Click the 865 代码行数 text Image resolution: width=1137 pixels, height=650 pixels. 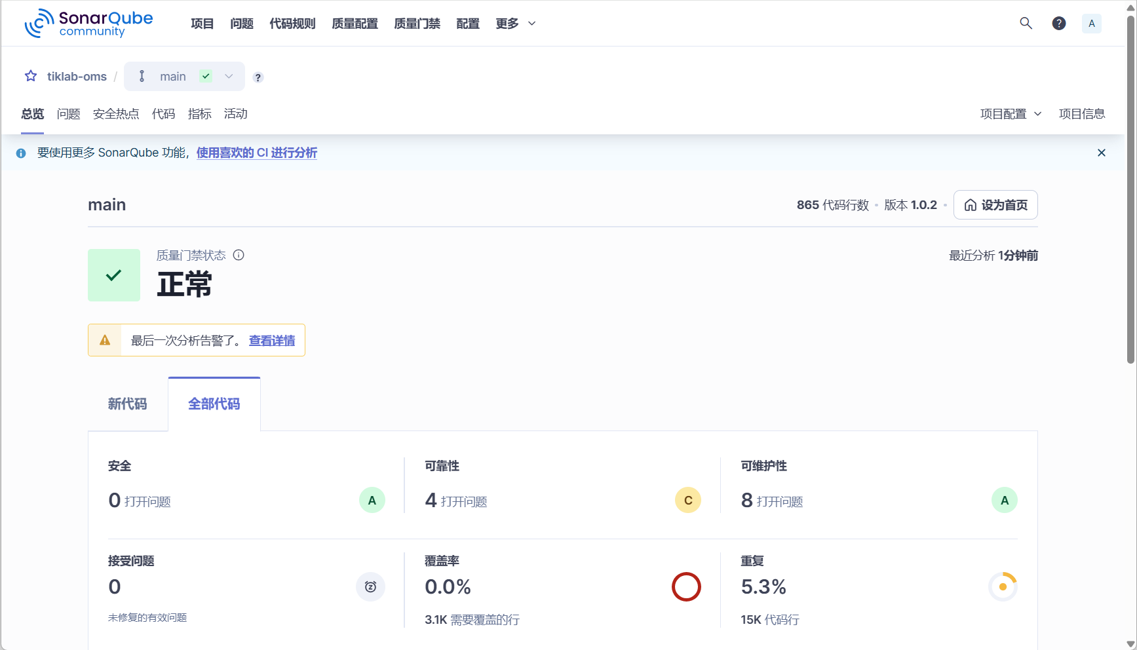point(833,205)
